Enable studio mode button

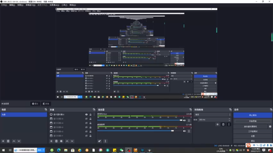253,131
